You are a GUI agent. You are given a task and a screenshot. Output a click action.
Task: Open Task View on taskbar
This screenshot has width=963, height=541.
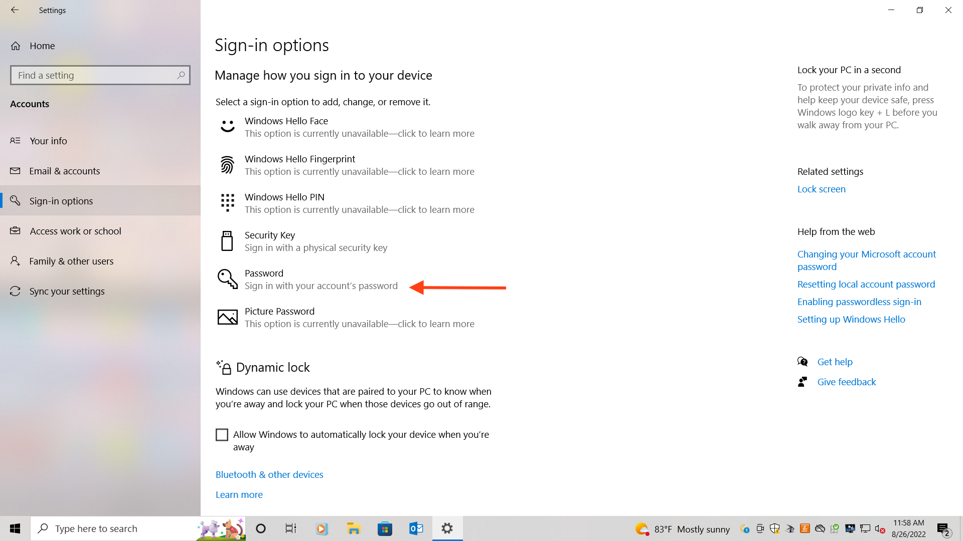(x=291, y=528)
